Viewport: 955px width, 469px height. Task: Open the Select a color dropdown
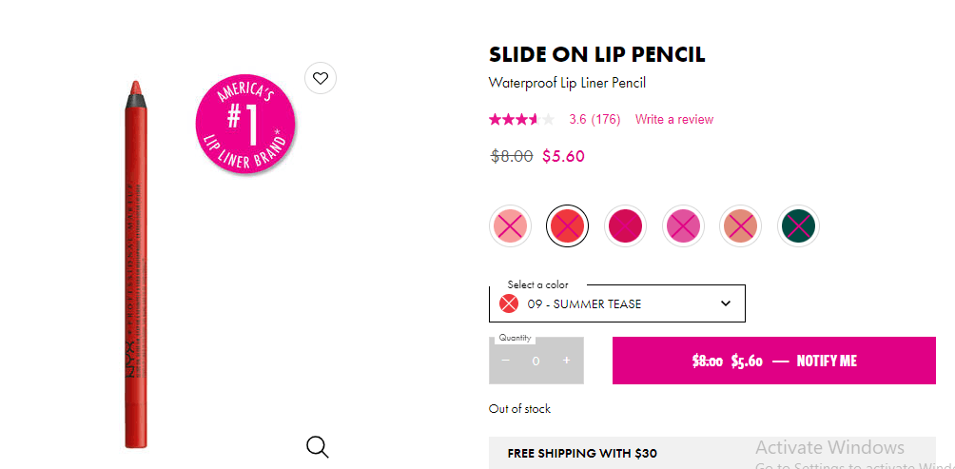(x=616, y=304)
